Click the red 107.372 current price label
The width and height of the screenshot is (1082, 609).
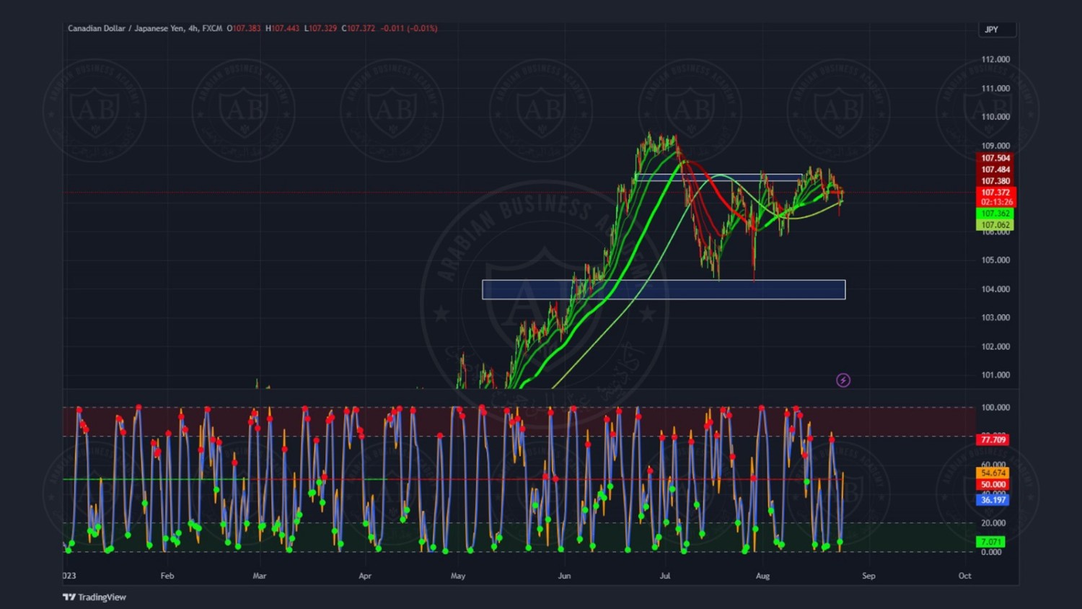tap(995, 193)
